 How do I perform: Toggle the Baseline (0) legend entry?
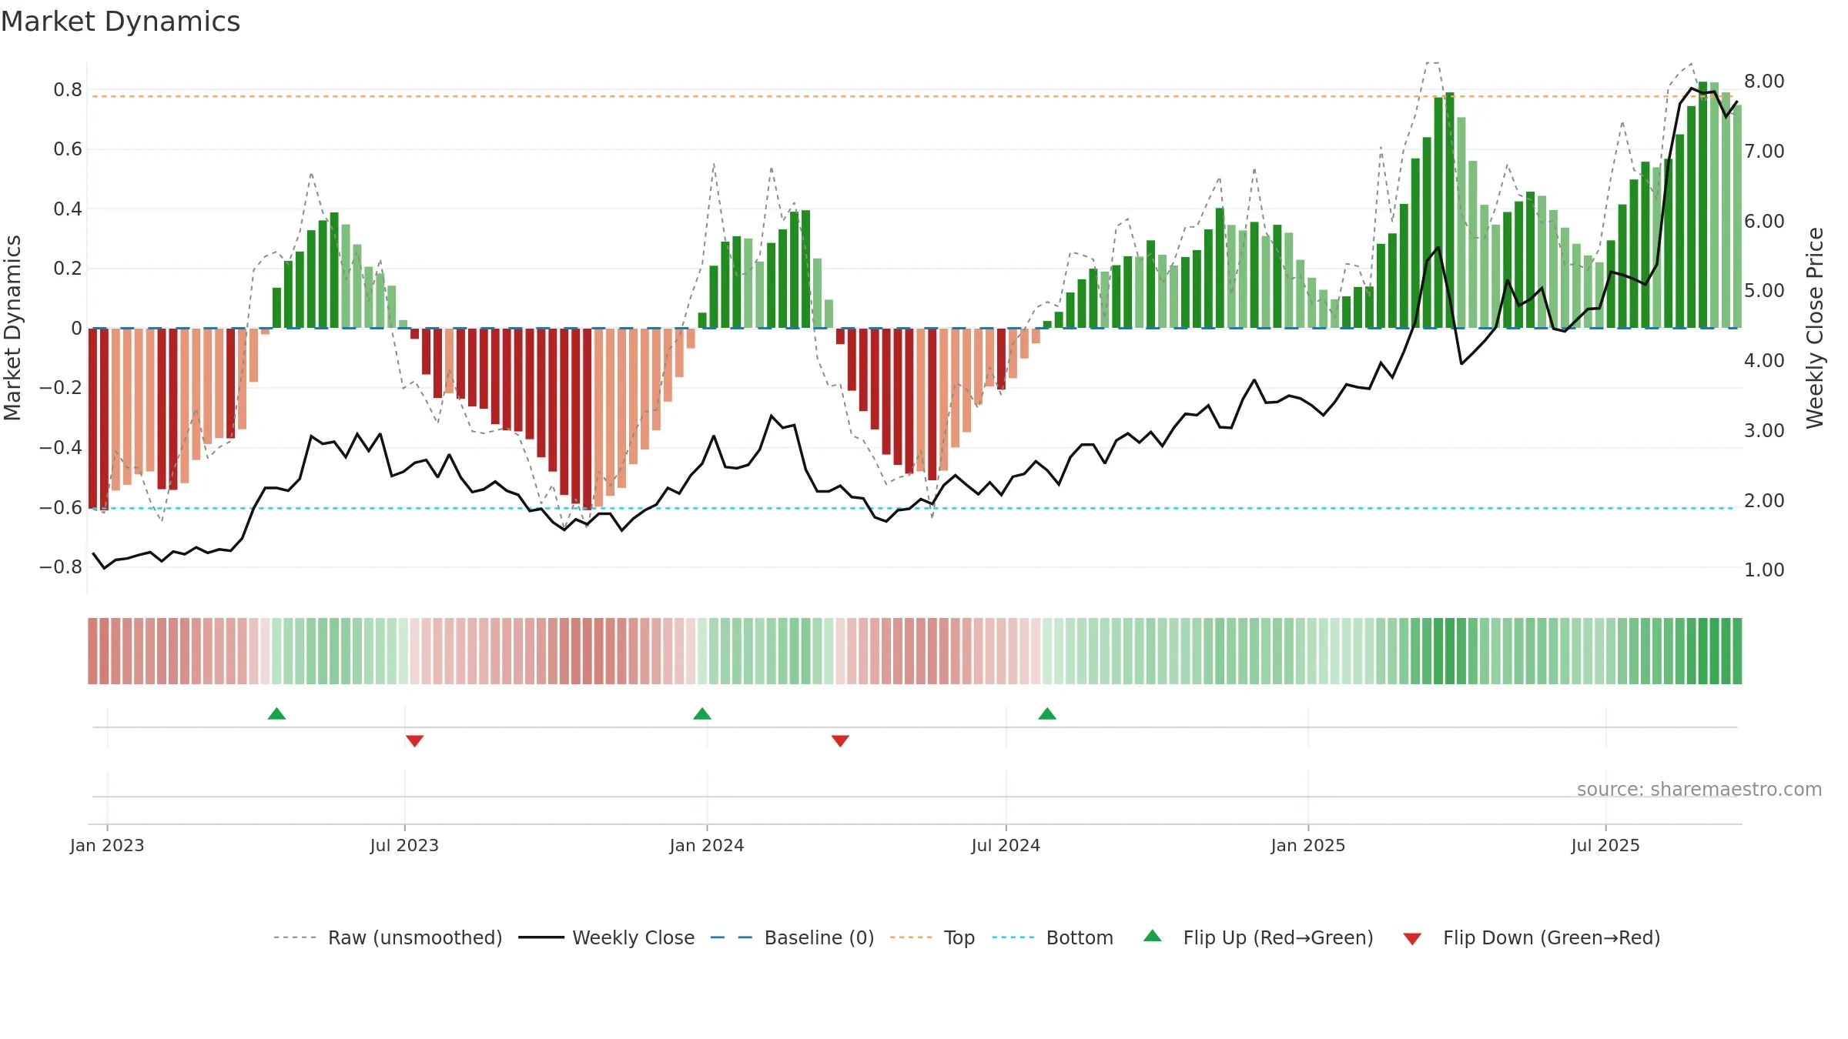(792, 937)
